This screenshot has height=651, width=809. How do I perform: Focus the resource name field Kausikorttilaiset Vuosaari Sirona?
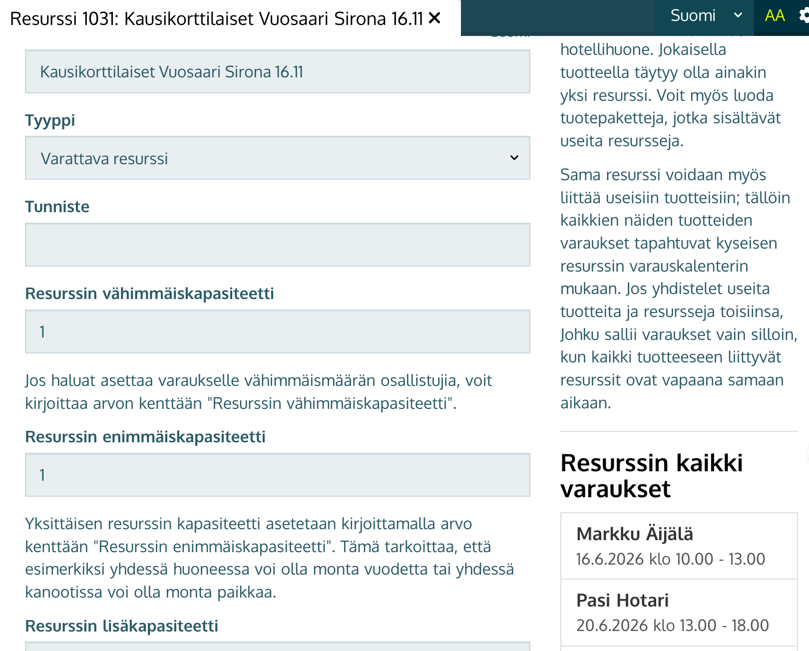click(278, 71)
